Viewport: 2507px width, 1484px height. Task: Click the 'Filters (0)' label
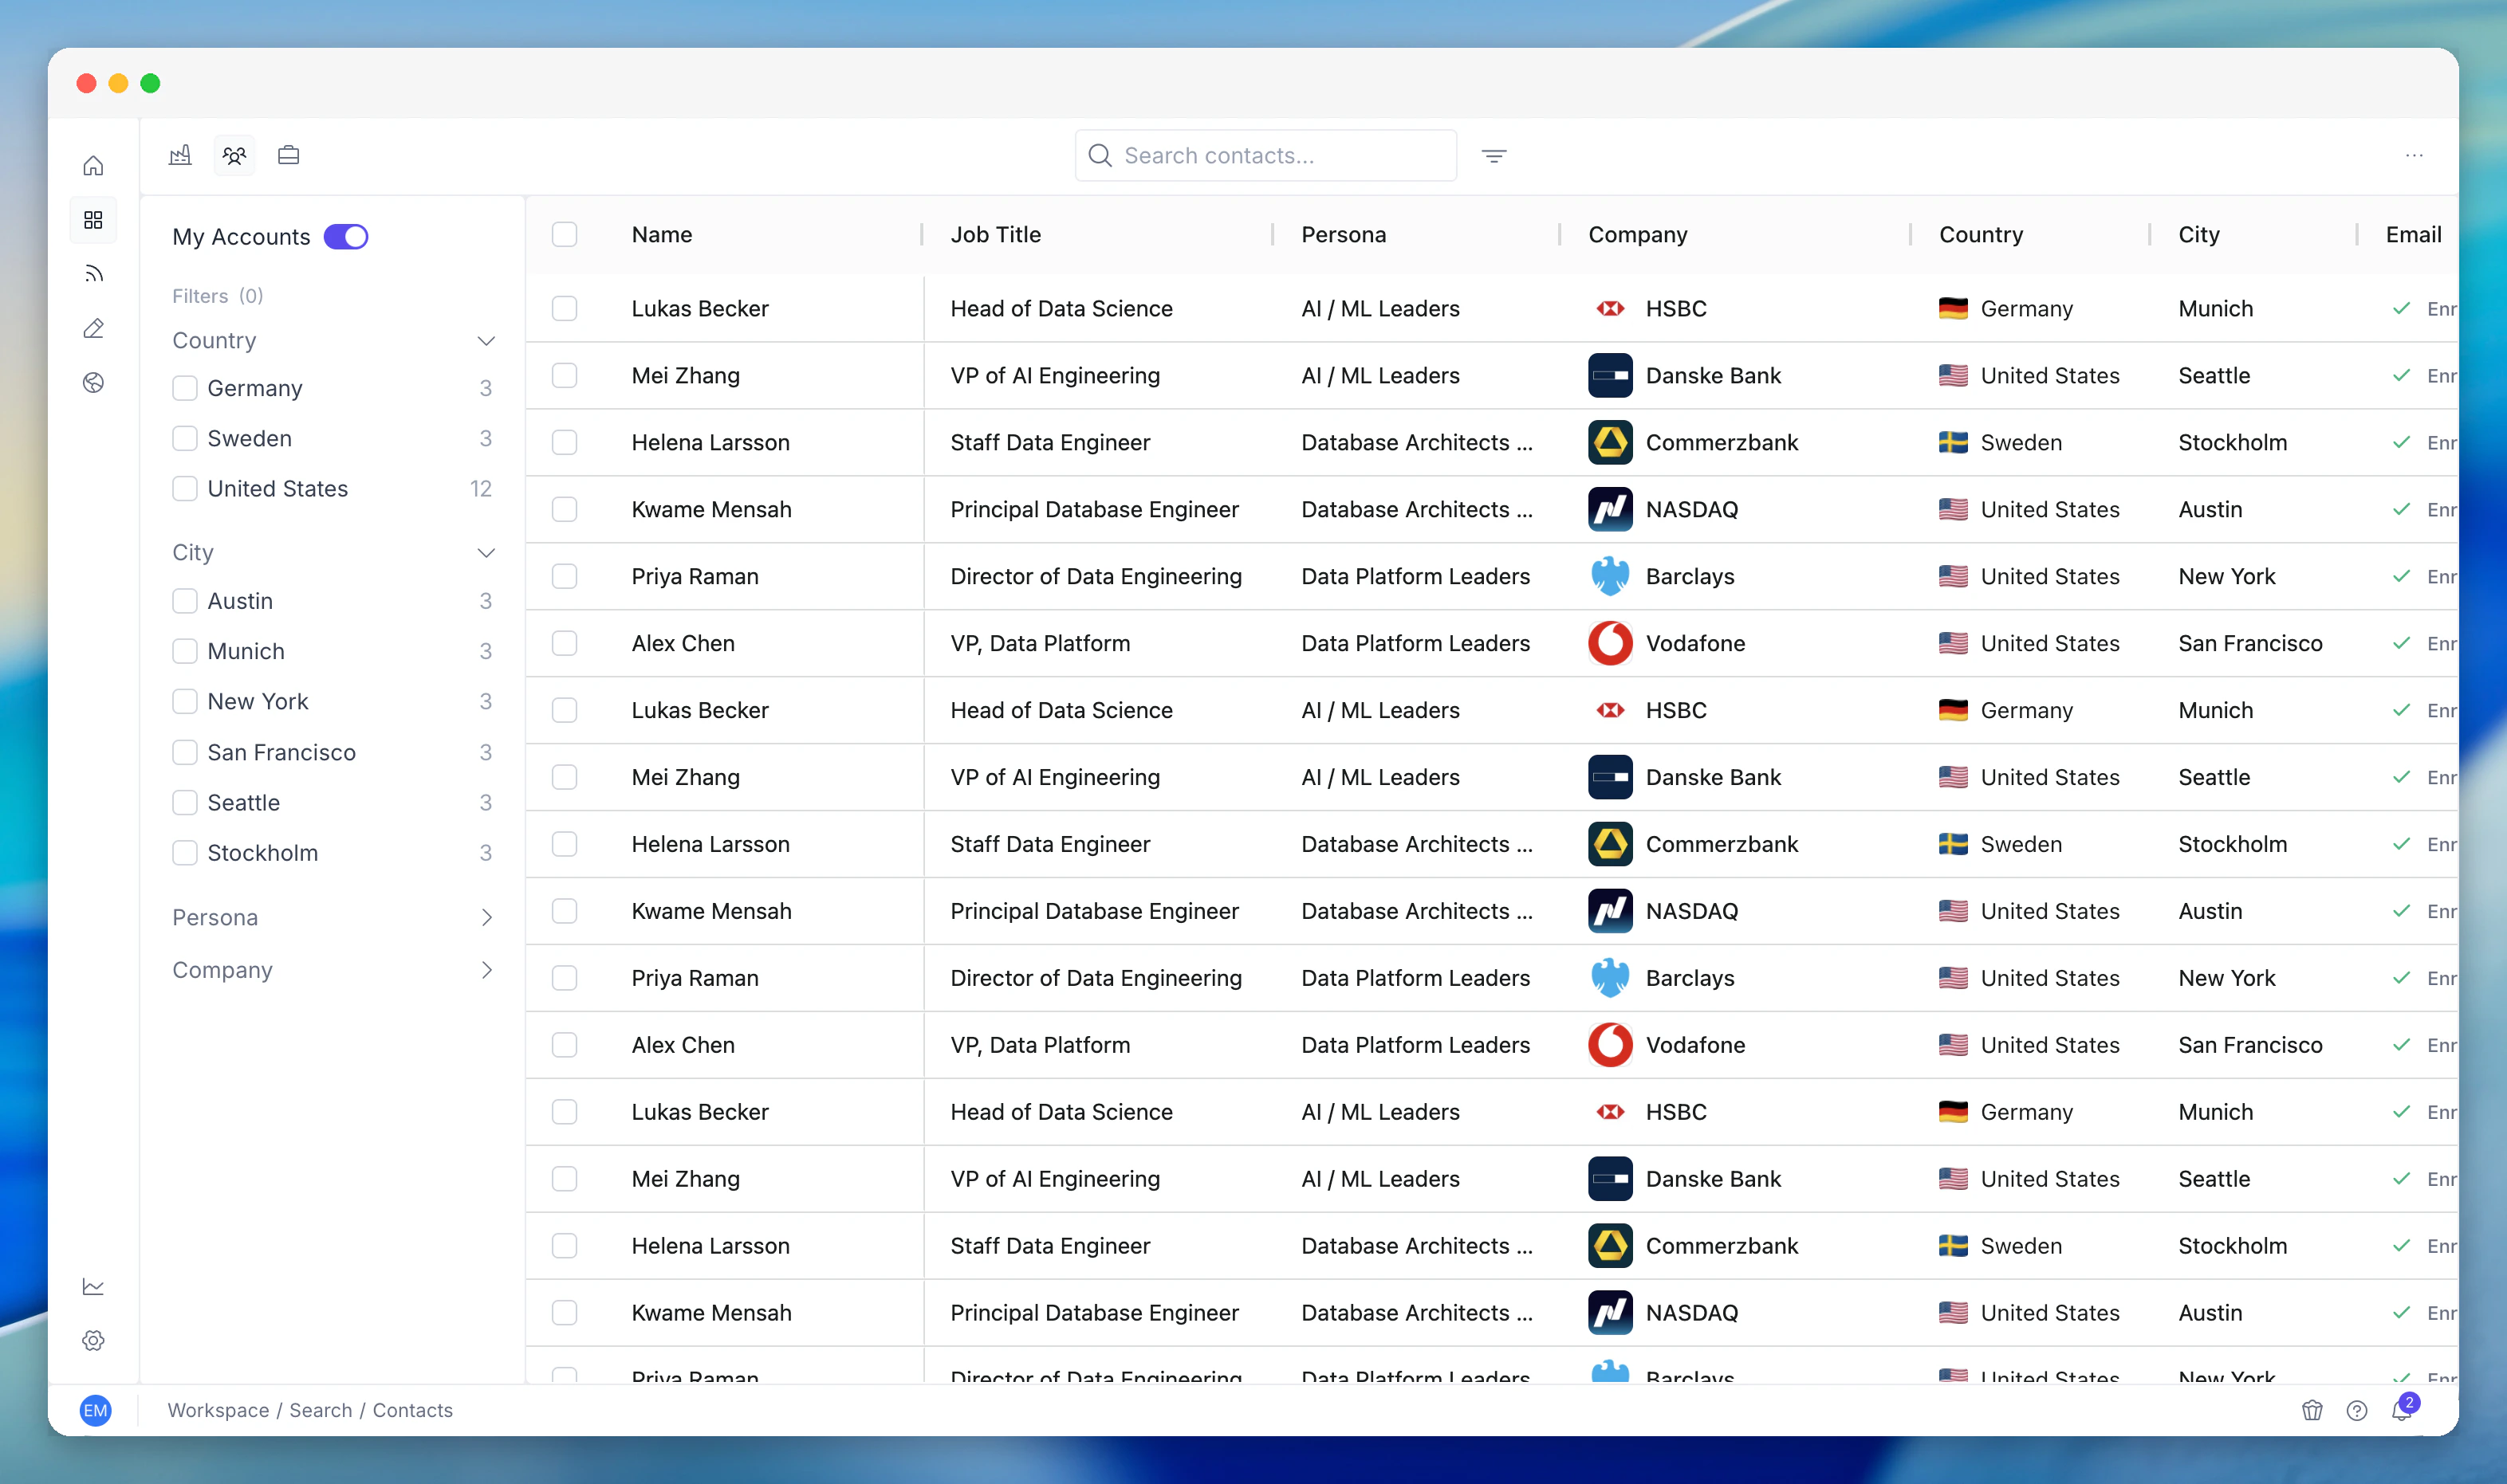point(217,296)
